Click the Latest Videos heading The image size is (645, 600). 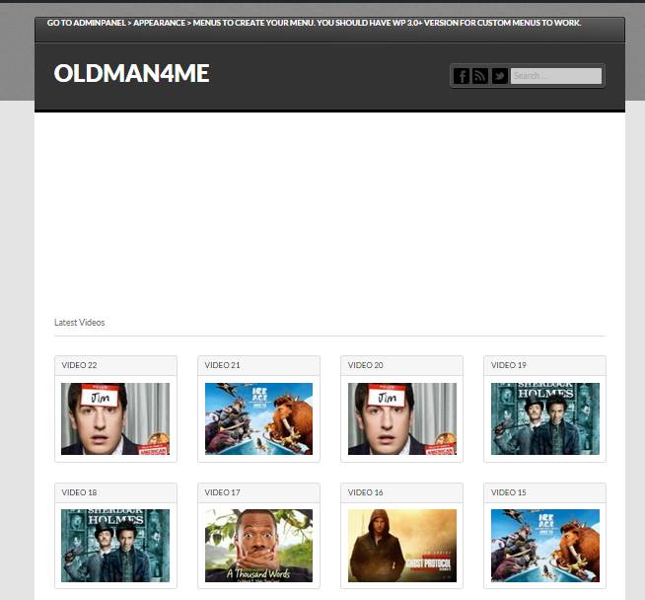[79, 323]
